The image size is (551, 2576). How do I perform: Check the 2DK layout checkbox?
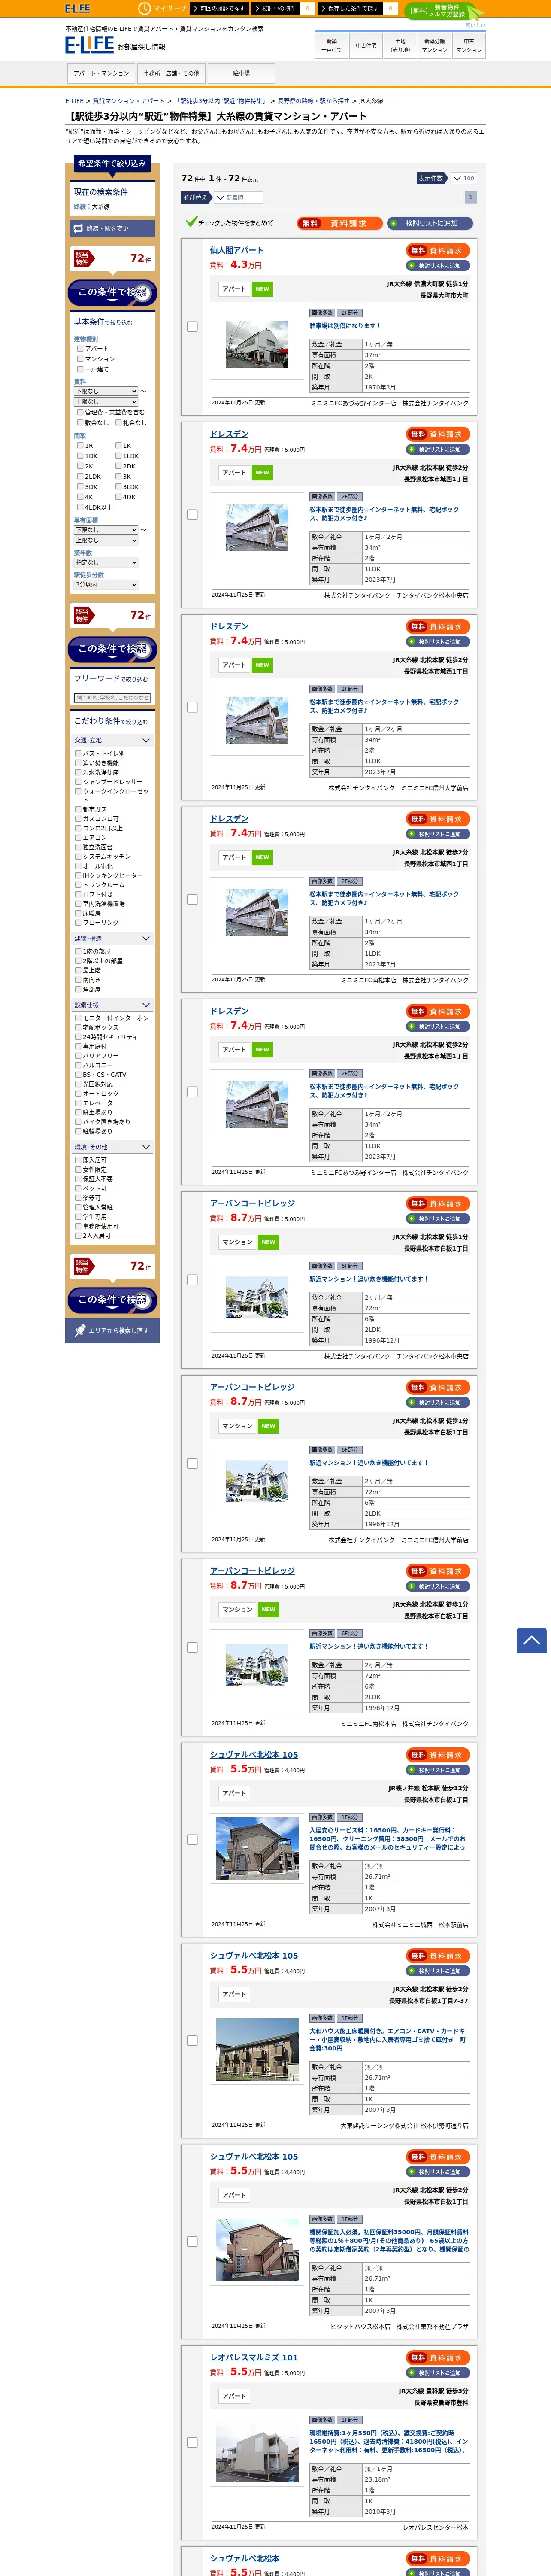[118, 466]
